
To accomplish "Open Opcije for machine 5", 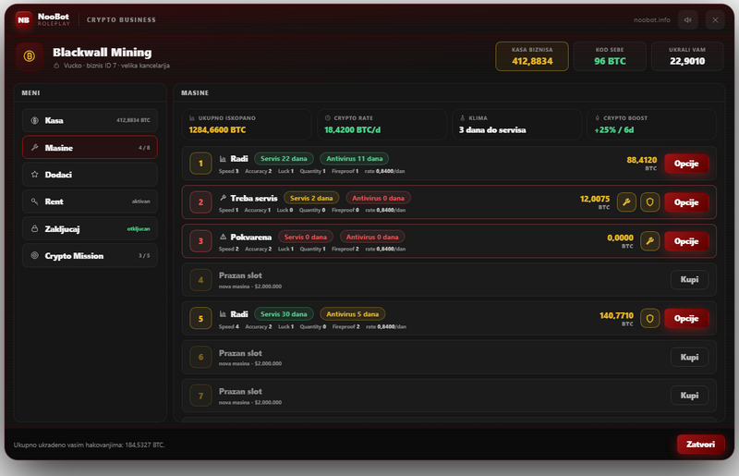I will (x=686, y=319).
